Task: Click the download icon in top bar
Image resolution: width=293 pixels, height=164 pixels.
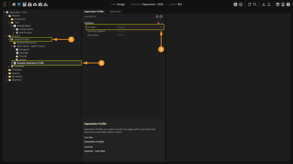Action: pos(264,4)
